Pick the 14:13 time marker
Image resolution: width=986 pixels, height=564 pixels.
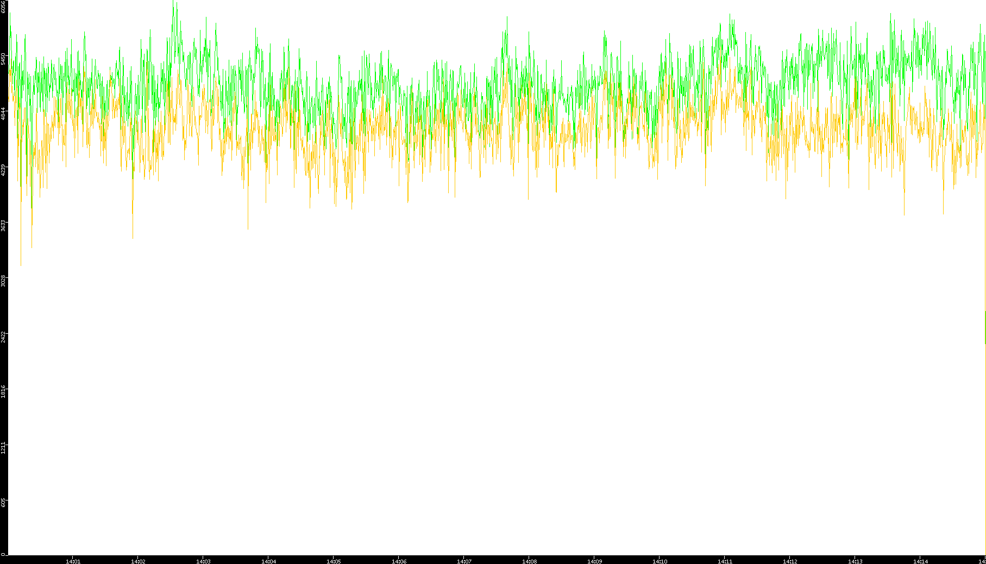[855, 561]
